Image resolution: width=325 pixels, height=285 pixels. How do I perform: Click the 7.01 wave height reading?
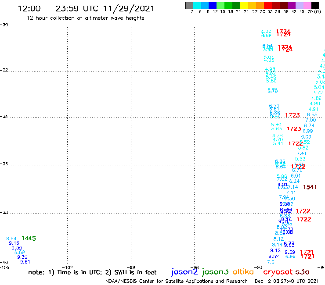pyautogui.click(x=291, y=192)
